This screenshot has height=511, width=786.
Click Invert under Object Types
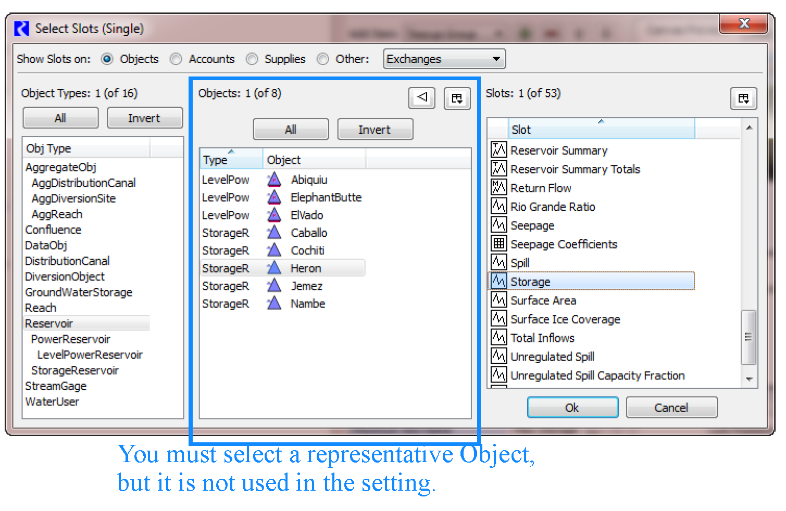(x=144, y=118)
